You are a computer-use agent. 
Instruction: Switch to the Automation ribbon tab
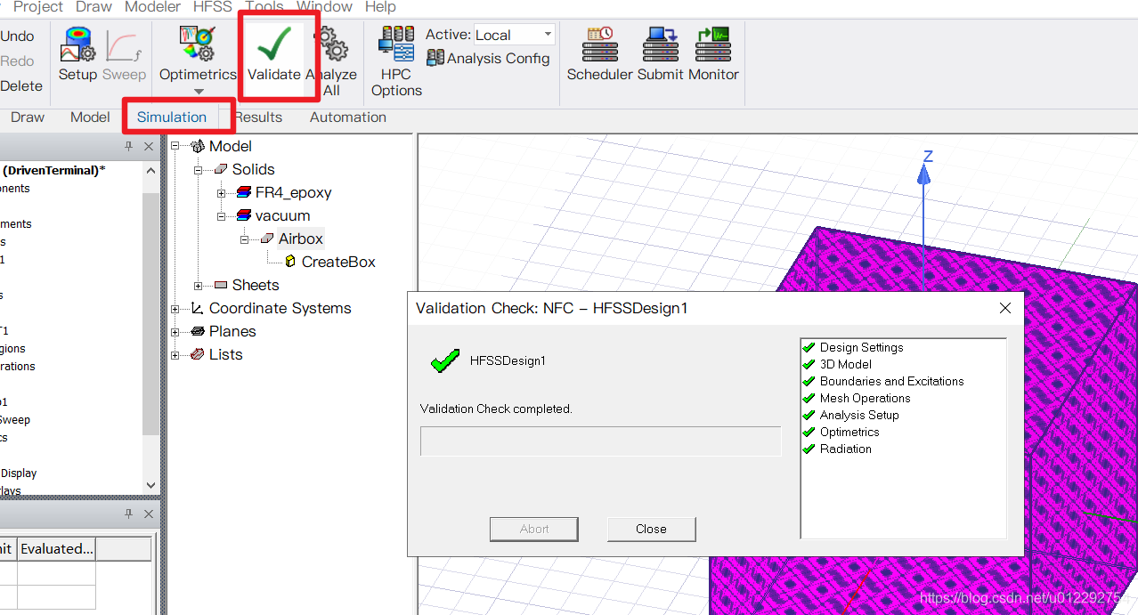coord(348,117)
